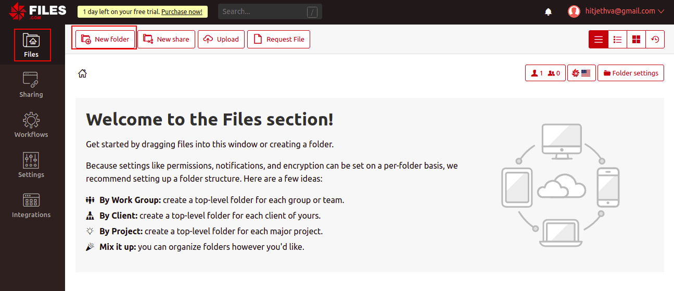The image size is (674, 291).
Task: Switch to detailed list view
Action: tap(617, 39)
